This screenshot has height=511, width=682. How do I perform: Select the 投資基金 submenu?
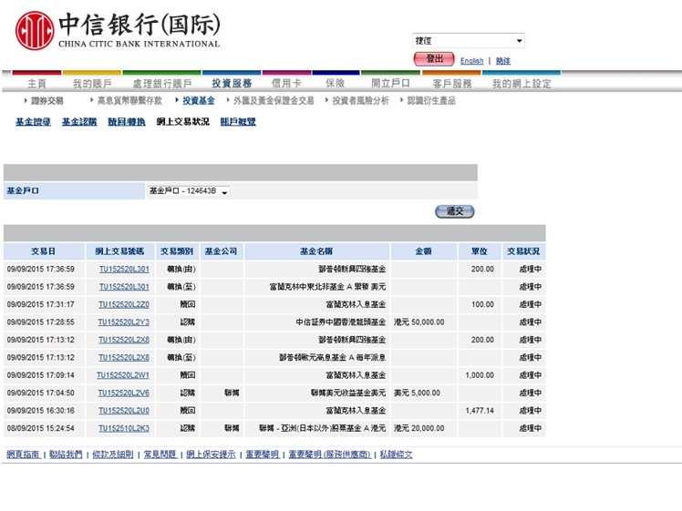[199, 101]
